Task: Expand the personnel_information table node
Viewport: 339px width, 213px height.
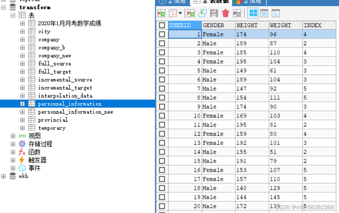Action: 22,104
